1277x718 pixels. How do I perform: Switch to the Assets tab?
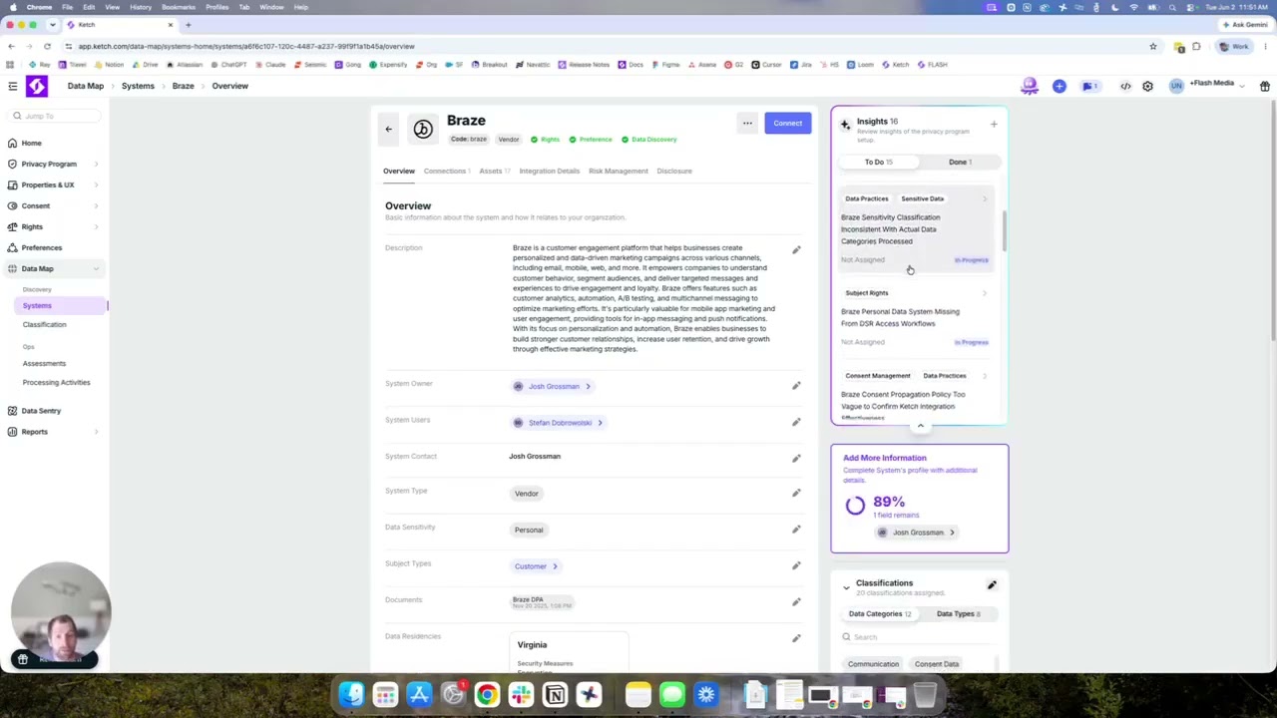point(494,171)
